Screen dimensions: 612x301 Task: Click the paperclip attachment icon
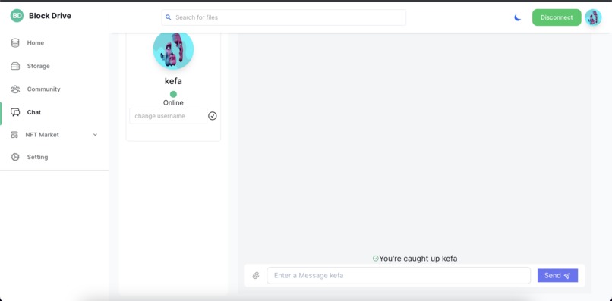coord(256,276)
